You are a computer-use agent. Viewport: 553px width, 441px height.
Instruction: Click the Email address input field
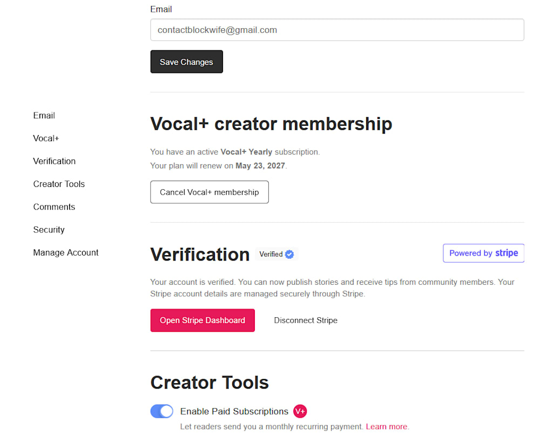pos(337,30)
